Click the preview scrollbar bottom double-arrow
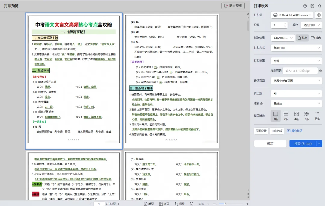The height and width of the screenshot is (206, 325). coord(248,197)
